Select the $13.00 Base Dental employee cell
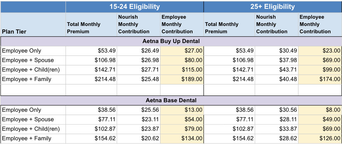The height and width of the screenshot is (145, 342). point(182,110)
